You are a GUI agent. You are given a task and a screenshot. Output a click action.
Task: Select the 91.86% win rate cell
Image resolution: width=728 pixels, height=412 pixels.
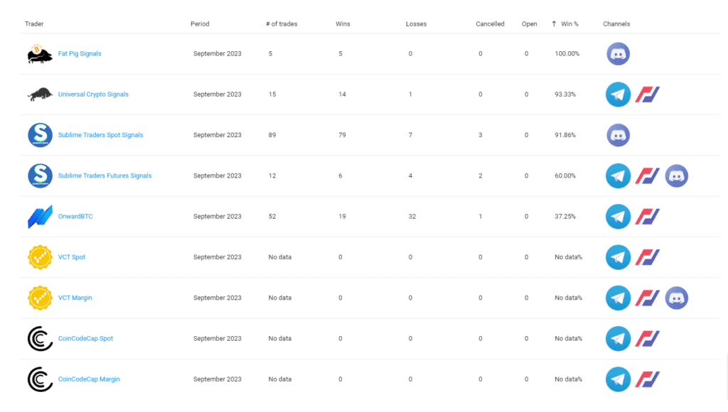coord(565,135)
